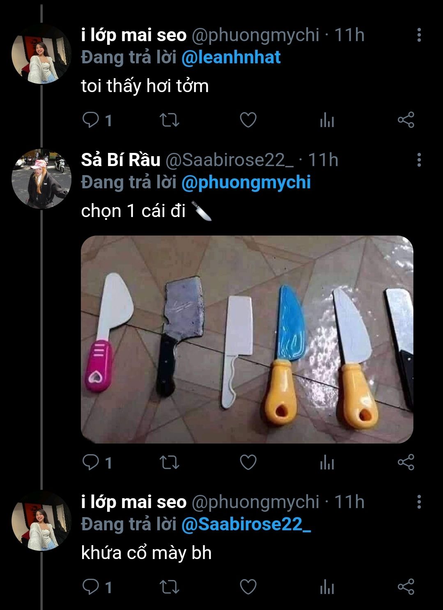
Task: View analytics for 'toi thấy hơi tởm' tweet
Action: pos(327,120)
